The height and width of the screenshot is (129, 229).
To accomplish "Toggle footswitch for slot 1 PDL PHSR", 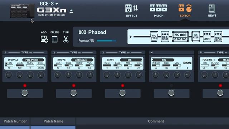I will (x=25, y=93).
